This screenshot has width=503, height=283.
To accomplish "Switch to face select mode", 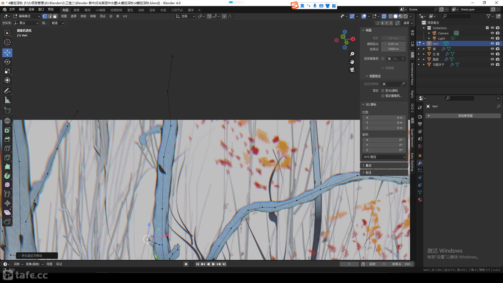I will click(x=55, y=16).
